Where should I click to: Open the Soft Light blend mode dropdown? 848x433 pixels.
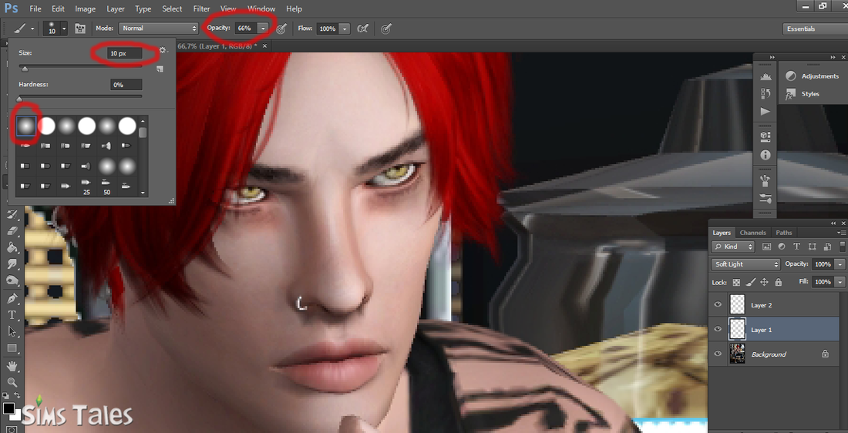[745, 264]
